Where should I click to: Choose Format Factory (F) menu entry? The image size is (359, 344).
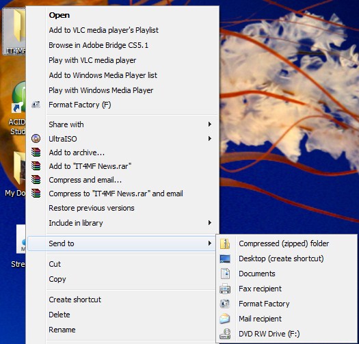[122, 105]
